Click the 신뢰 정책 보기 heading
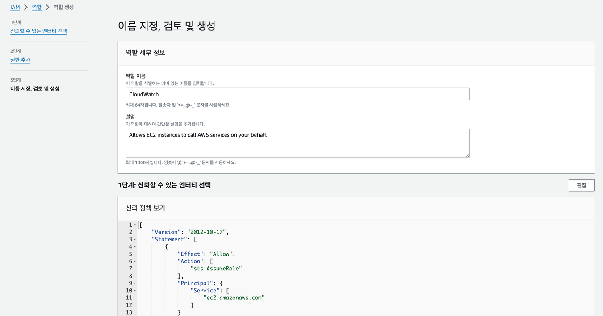This screenshot has height=316, width=603. (145, 208)
